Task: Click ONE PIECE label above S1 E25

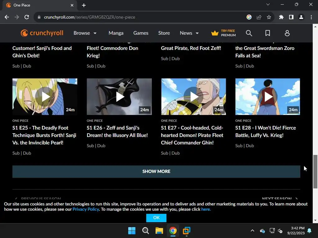Action: coord(20,121)
